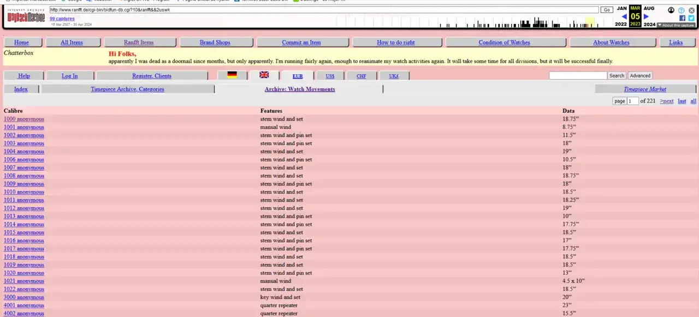Click the Search button
The height and width of the screenshot is (317, 699).
(x=617, y=76)
